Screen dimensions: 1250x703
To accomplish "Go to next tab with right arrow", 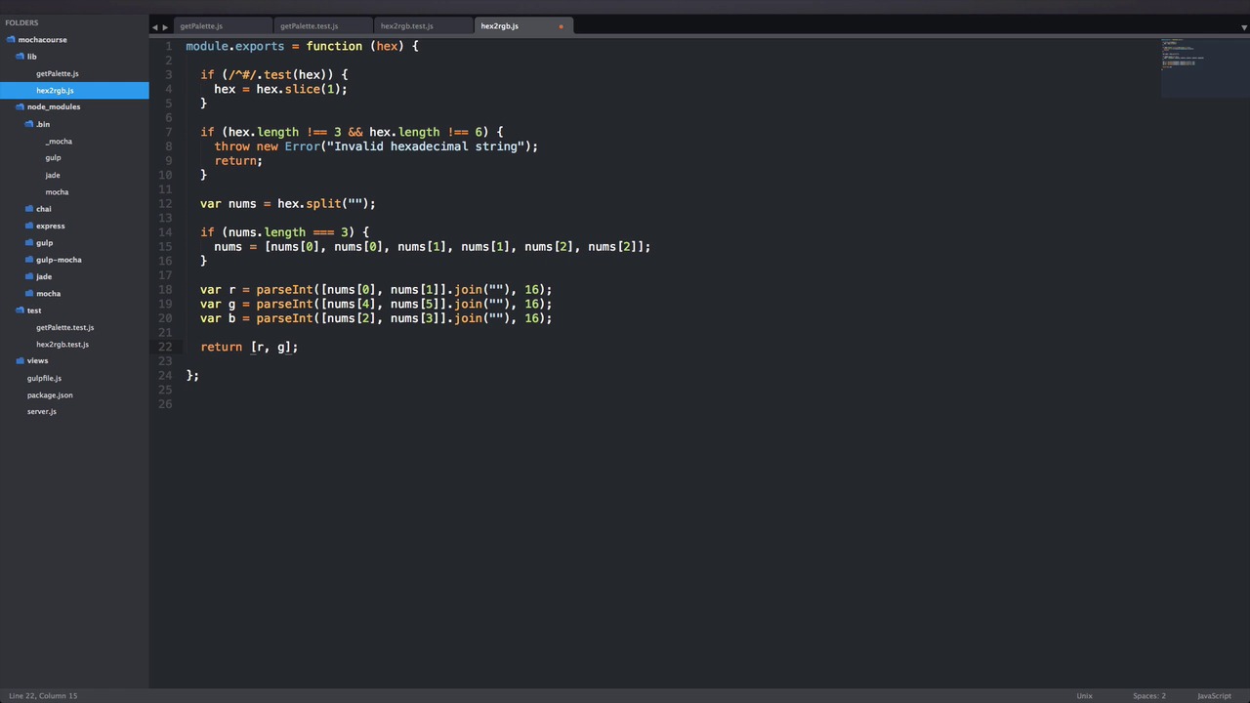I will [x=165, y=27].
